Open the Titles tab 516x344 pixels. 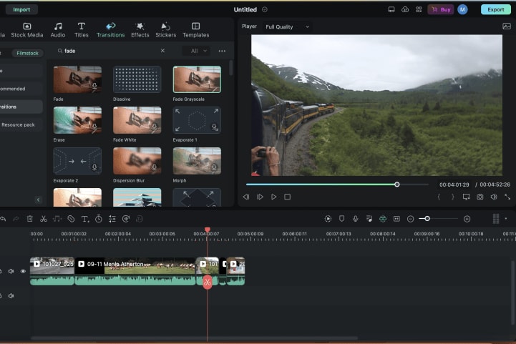tap(82, 29)
